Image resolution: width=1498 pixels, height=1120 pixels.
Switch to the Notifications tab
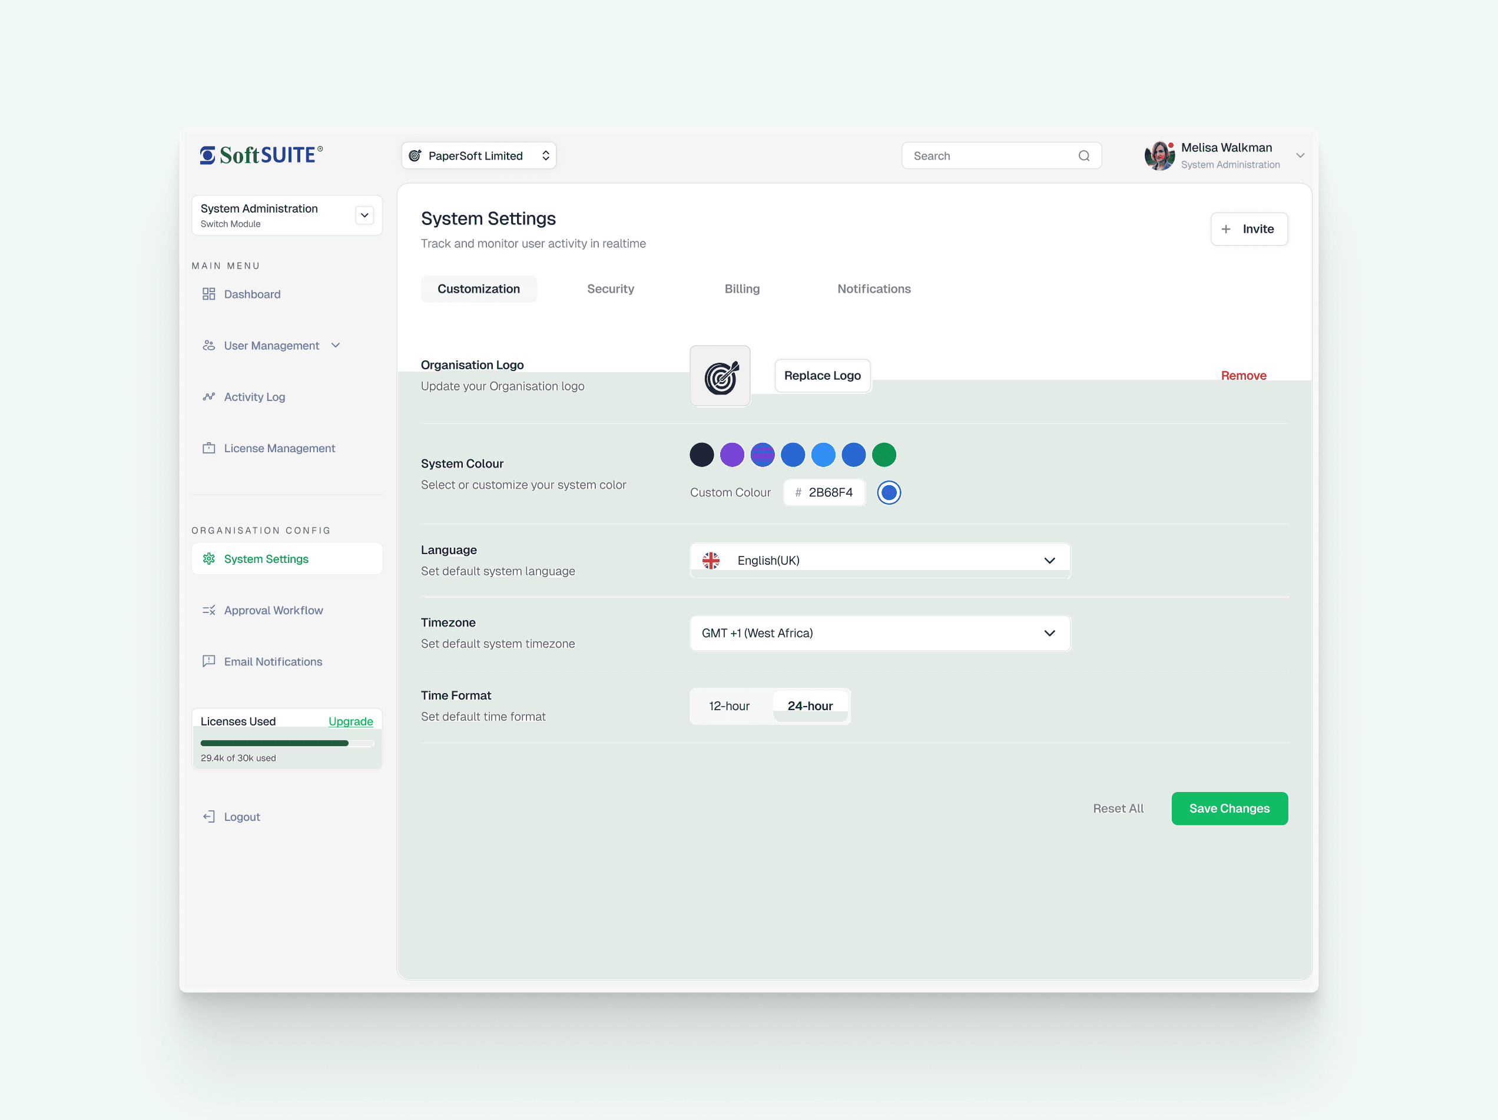tap(874, 289)
